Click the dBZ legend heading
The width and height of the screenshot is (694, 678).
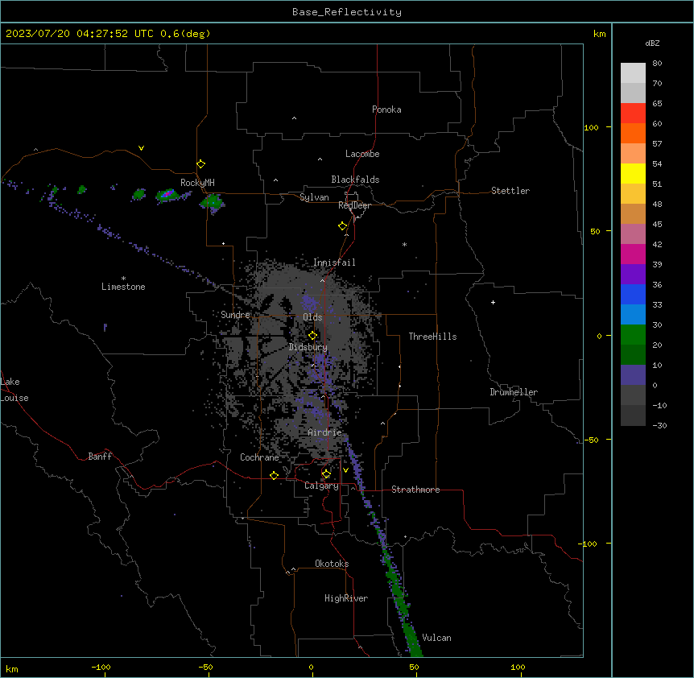click(x=652, y=43)
